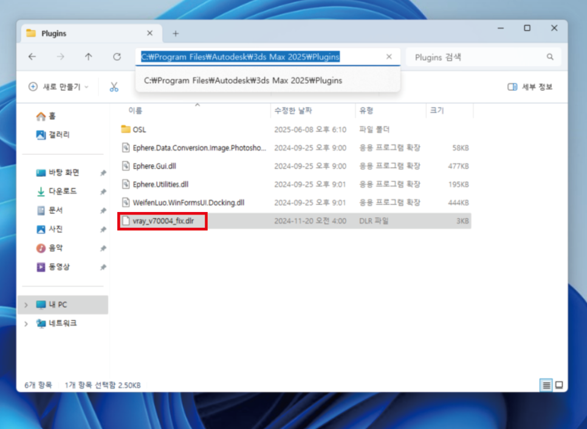Image resolution: width=587 pixels, height=429 pixels.
Task: Click the search magnifier icon
Action: [549, 57]
